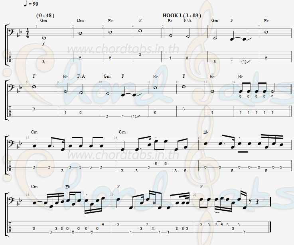
Task: Click the (1) slide tab note in measure 6
Action: (244, 62)
